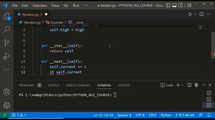Toggle the primary side bar layout button
This screenshot has height=120, width=215.
168,5
